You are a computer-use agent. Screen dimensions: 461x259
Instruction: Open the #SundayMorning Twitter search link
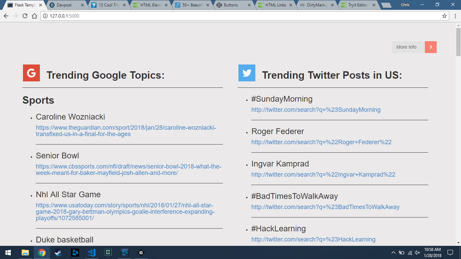pos(316,110)
